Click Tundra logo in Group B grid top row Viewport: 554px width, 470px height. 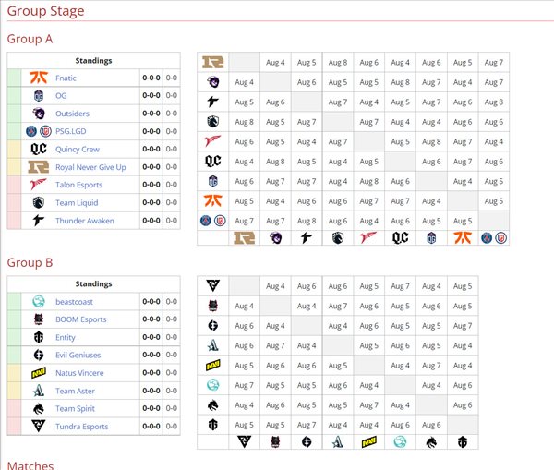click(213, 285)
